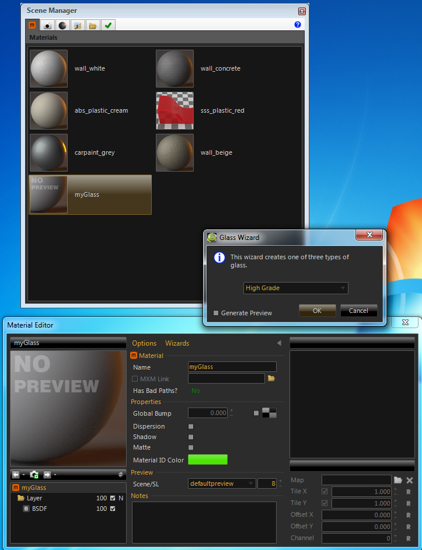Click the material preview image in Material Editor
This screenshot has height=550, width=422.
click(68, 408)
